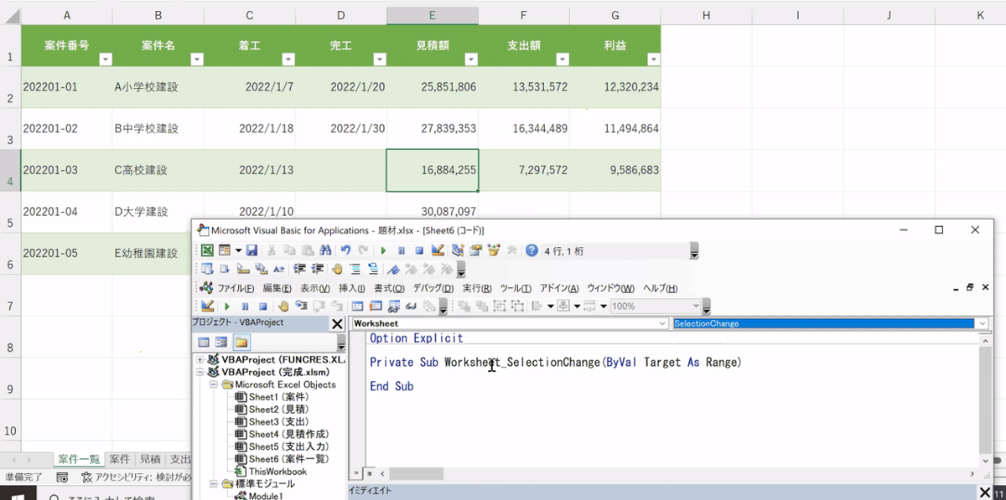The height and width of the screenshot is (500, 1006).
Task: Click cell B中学校建設 in Excel sheet
Action: 158,129
